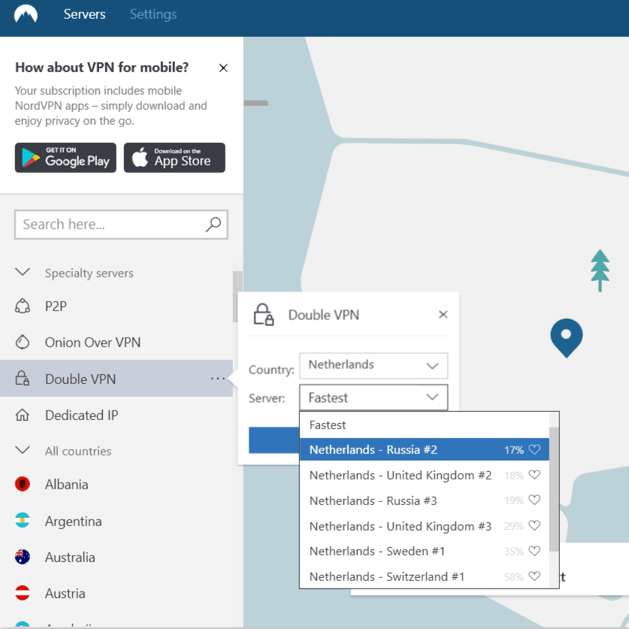Favorite Netherlands - United Kingdom #3 with heart
Screen dimensions: 629x629
[534, 525]
